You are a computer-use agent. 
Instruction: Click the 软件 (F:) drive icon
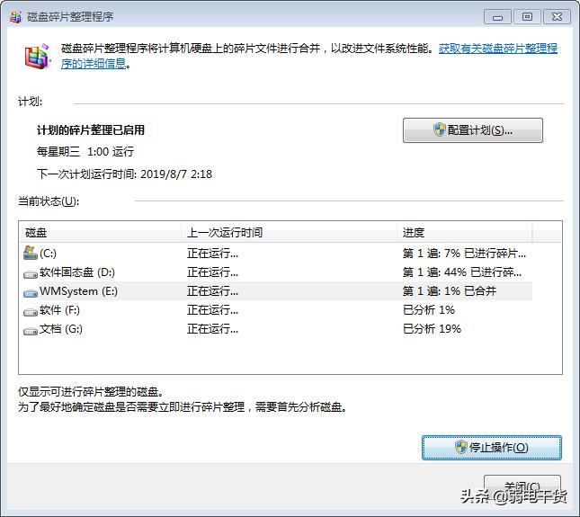tap(31, 312)
